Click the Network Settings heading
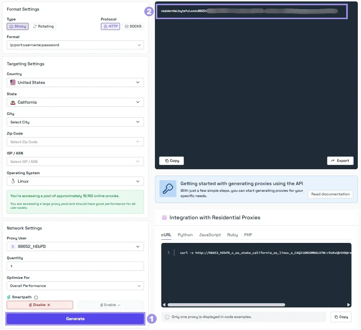The image size is (361, 330). pyautogui.click(x=24, y=228)
